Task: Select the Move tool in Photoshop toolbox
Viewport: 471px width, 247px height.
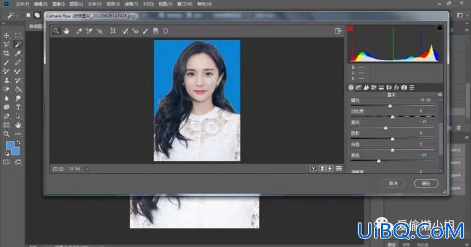Action: 6,35
